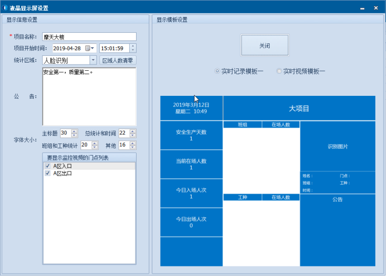Screen dimensions: 386x276
Task: Decrease the 其他 font size value
Action: [x=133, y=147]
